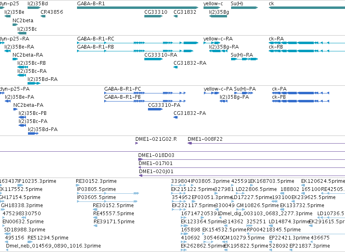Select the yellow-c gene label
The height and width of the screenshot is (252, 345).
coord(213,4)
